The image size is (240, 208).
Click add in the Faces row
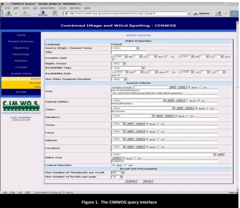(130, 131)
